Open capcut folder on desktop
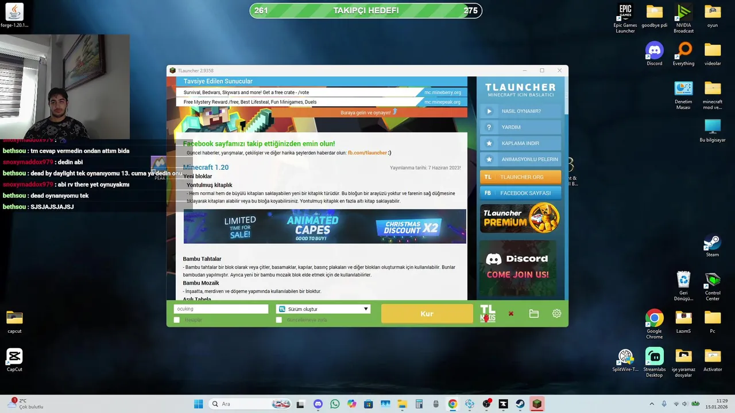The width and height of the screenshot is (735, 413). coord(14,322)
